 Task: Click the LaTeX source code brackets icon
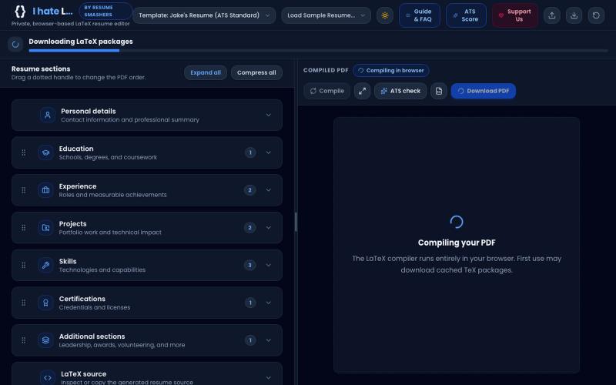click(48, 377)
